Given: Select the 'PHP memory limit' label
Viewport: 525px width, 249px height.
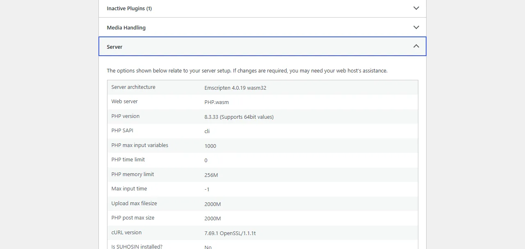Looking at the screenshot, I should (x=132, y=174).
